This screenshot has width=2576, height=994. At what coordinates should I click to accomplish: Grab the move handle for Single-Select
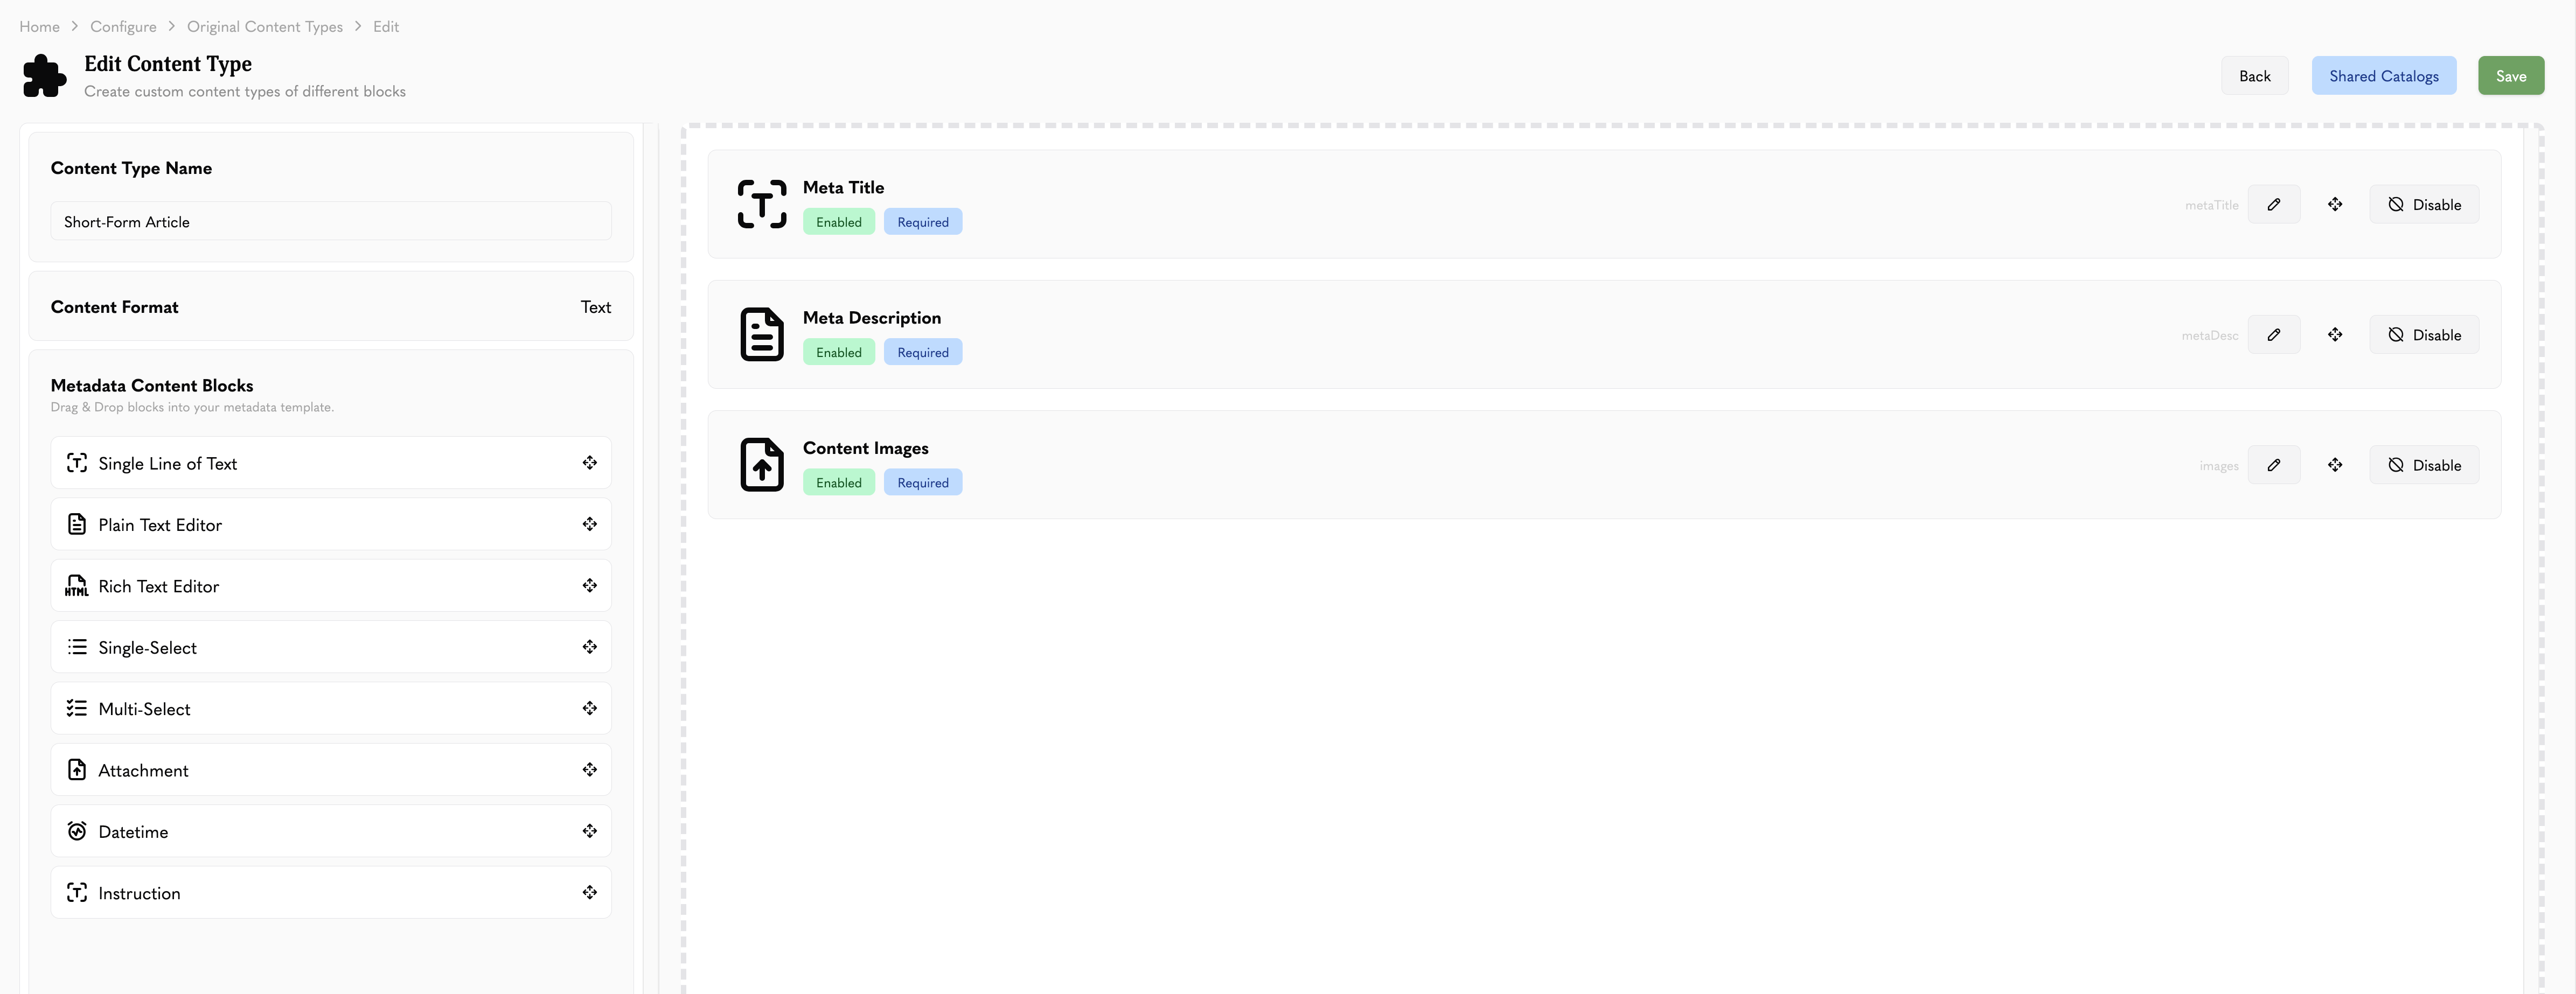click(x=590, y=647)
